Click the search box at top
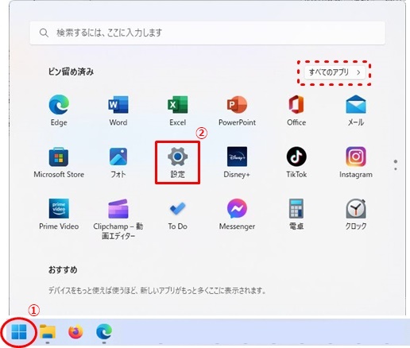 click(207, 33)
